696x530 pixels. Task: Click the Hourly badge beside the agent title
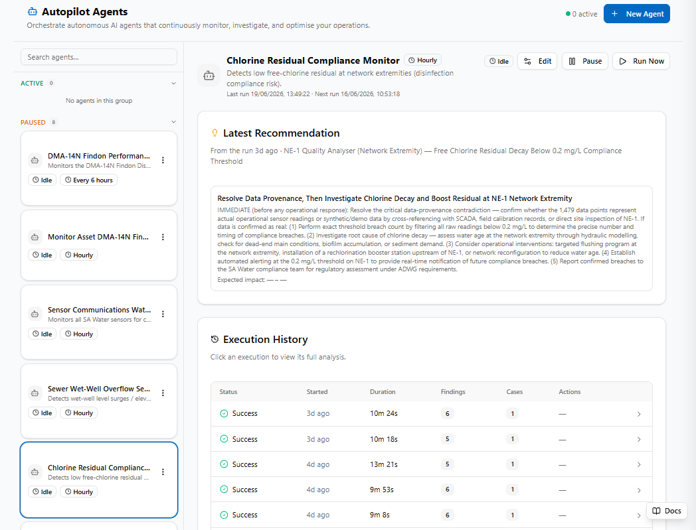click(422, 60)
